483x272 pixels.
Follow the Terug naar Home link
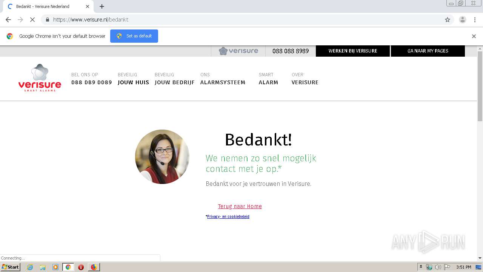point(240,206)
